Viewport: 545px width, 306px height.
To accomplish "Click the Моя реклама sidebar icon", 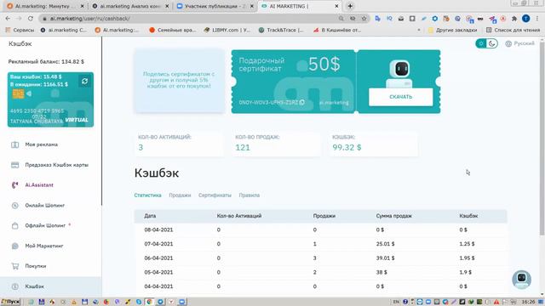I will tap(15, 144).
